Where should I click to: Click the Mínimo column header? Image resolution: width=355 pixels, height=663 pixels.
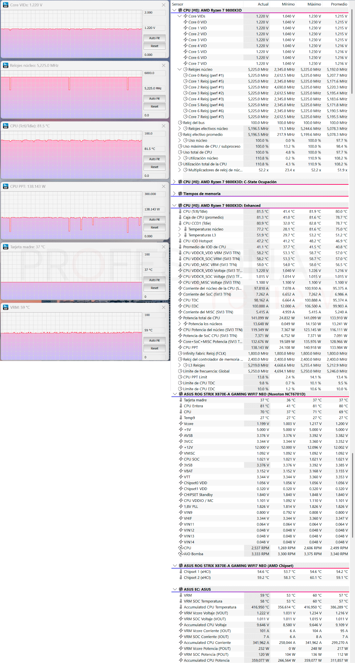coord(288,4)
